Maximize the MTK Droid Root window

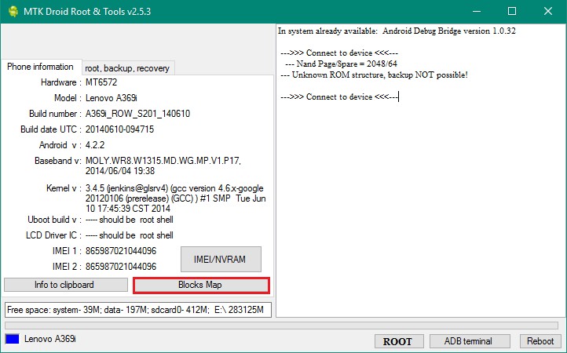coord(511,11)
